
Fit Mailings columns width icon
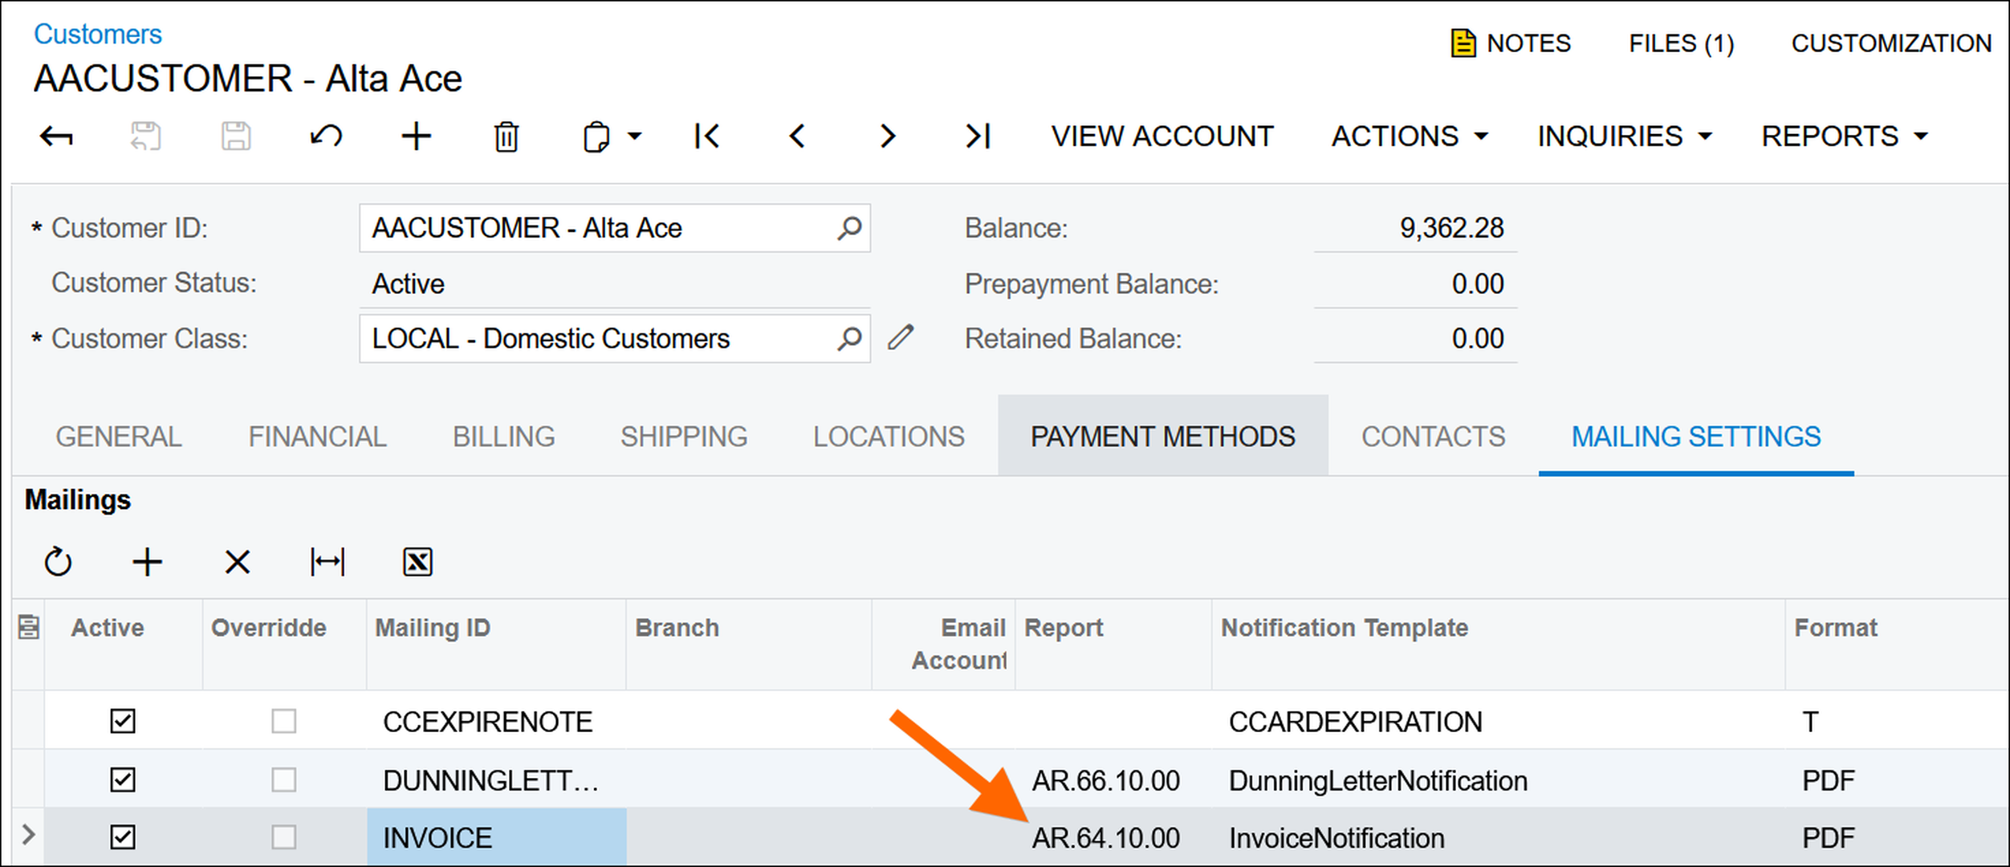click(328, 562)
